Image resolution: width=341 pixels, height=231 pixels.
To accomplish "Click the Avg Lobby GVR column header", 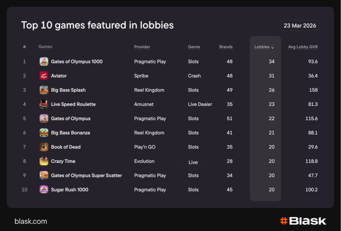I will coord(303,47).
